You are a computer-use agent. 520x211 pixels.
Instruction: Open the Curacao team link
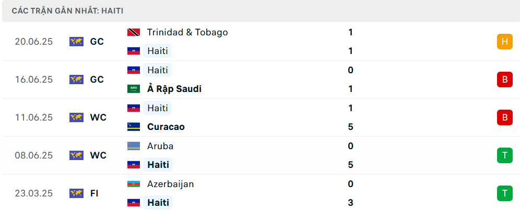(166, 127)
